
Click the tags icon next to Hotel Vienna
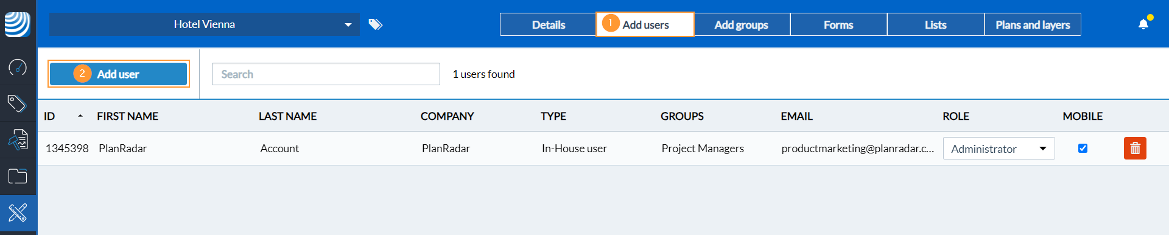point(376,24)
